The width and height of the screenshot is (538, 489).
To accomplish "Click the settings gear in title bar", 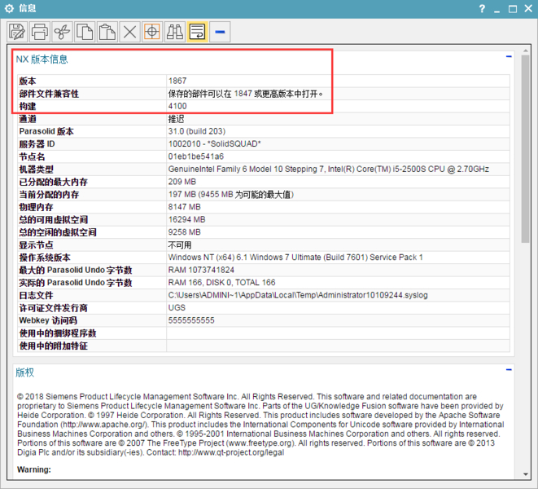I will [x=9, y=9].
